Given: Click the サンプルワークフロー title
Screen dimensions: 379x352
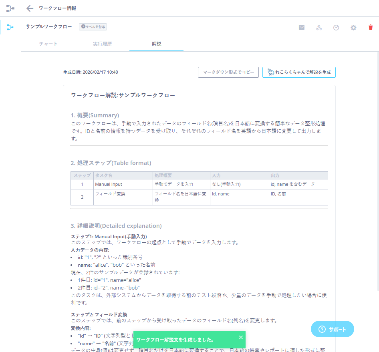Looking at the screenshot, I should tap(49, 27).
